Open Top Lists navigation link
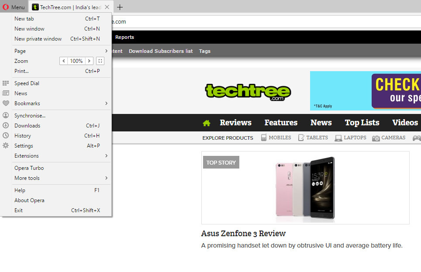Image resolution: width=421 pixels, height=272 pixels. tap(362, 123)
